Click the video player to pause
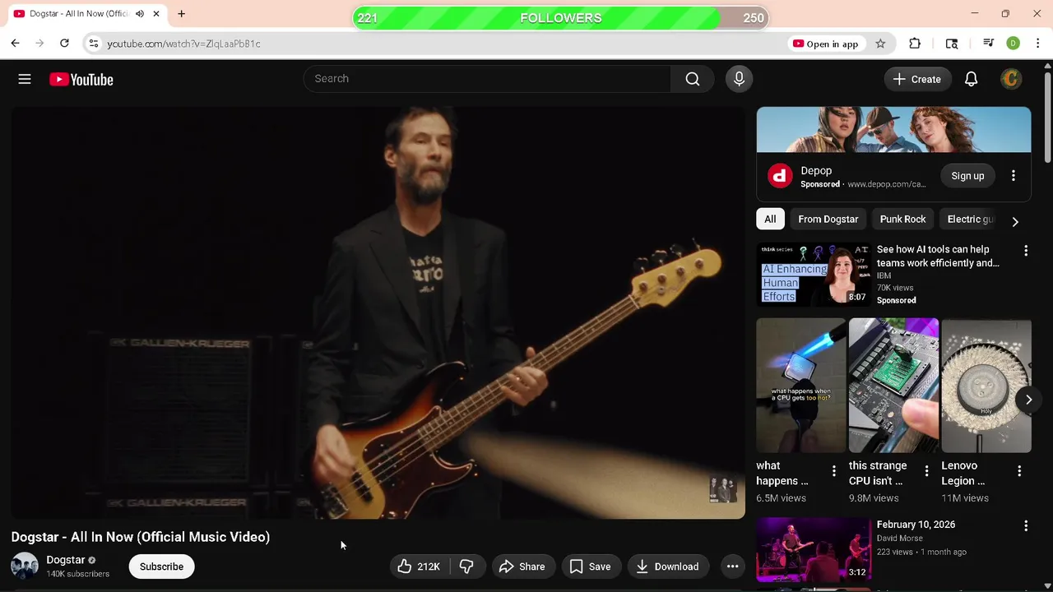 378,312
